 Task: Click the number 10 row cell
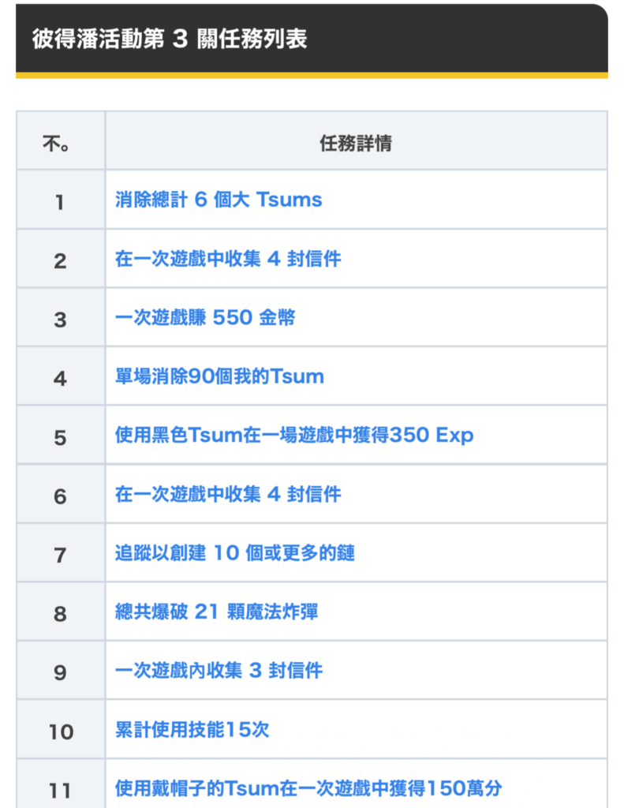click(61, 731)
